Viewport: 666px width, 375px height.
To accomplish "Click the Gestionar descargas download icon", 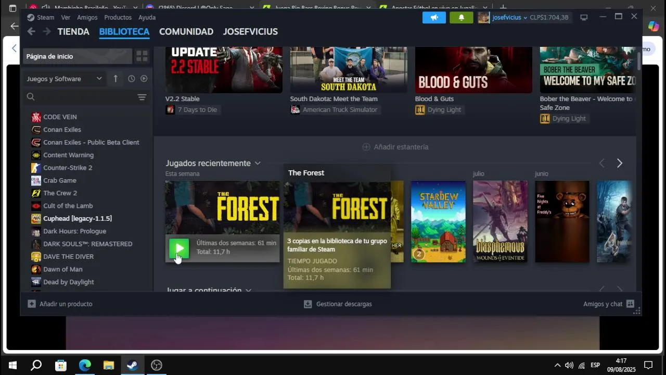I will (308, 304).
